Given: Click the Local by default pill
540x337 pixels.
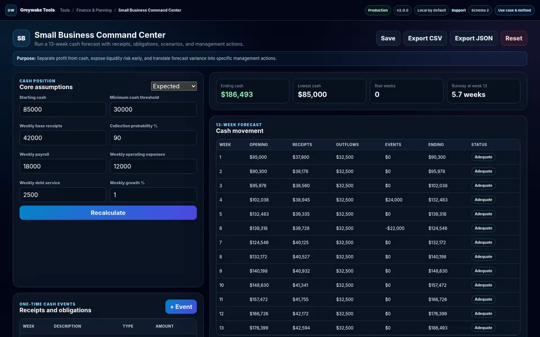Looking at the screenshot, I should coord(431,10).
